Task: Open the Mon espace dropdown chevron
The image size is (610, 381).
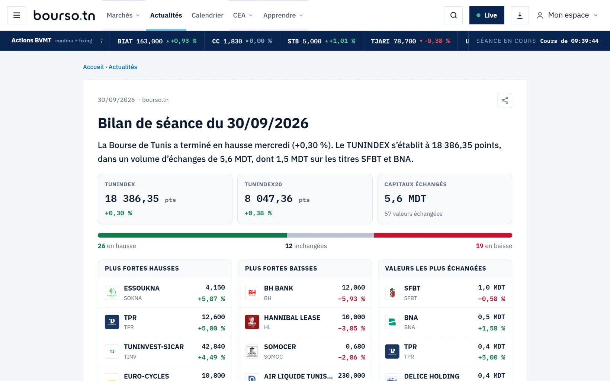Action: tap(595, 15)
